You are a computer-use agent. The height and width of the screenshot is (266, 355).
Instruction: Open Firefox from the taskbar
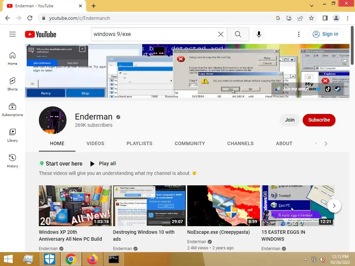pyautogui.click(x=92, y=259)
